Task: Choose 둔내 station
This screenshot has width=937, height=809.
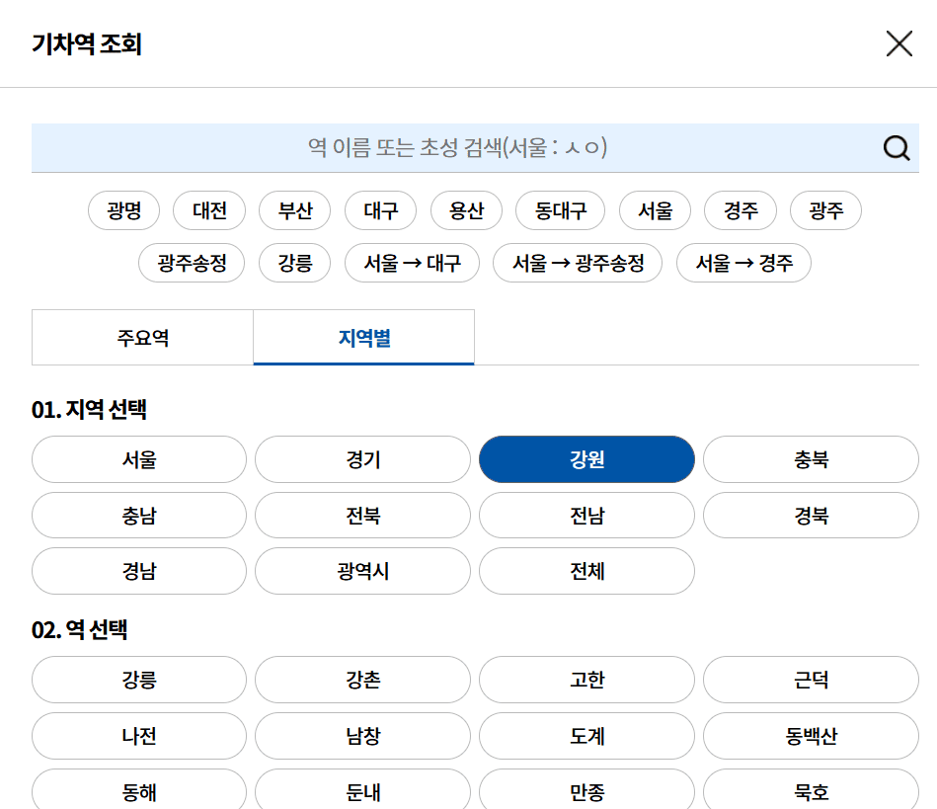Action: tap(362, 790)
